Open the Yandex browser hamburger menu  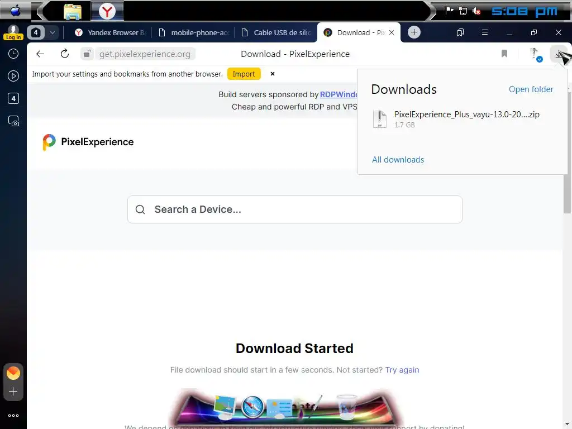click(x=485, y=32)
